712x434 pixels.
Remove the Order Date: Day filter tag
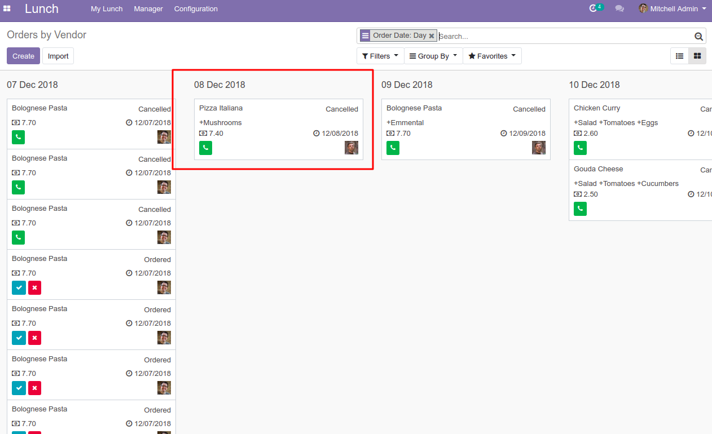pyautogui.click(x=432, y=36)
